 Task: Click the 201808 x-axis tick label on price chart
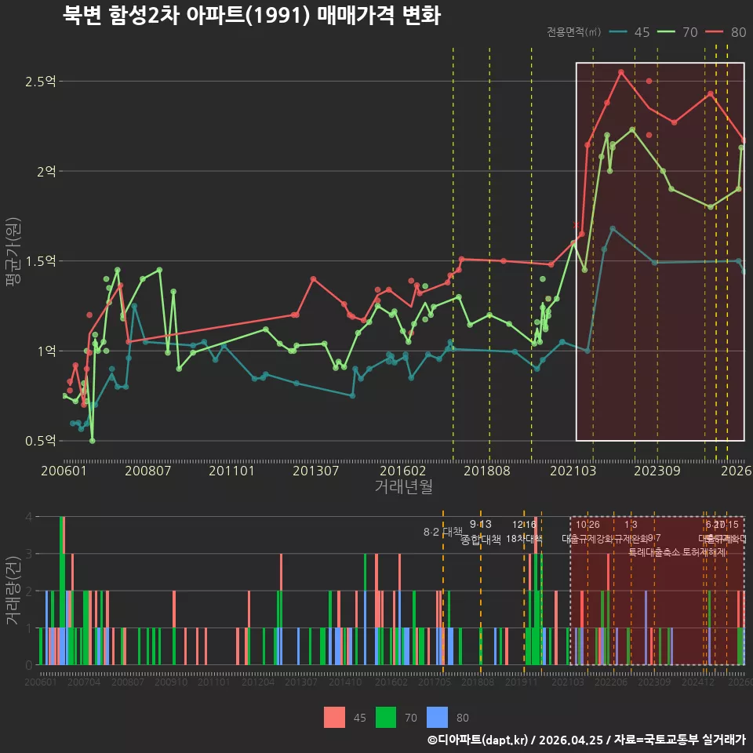tap(486, 471)
